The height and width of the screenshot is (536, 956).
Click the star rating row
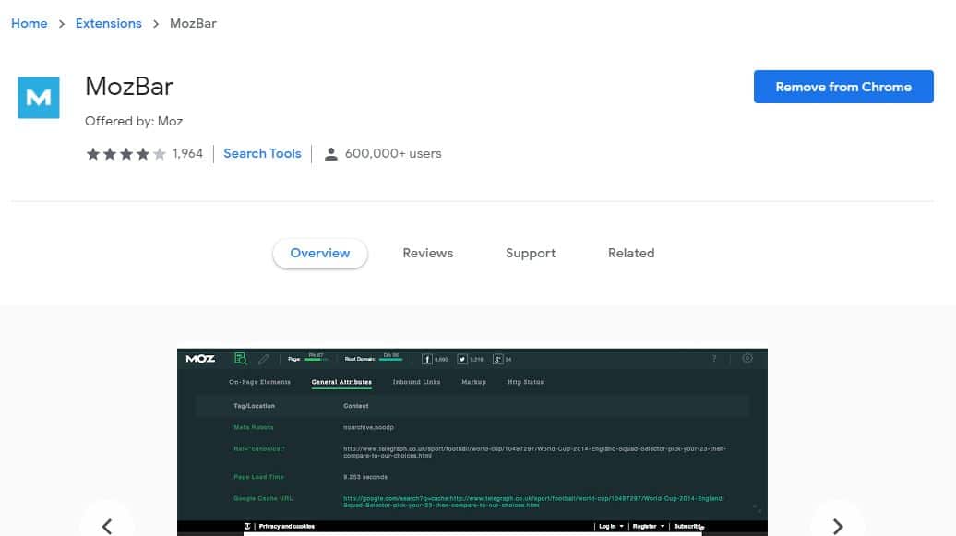click(x=125, y=154)
